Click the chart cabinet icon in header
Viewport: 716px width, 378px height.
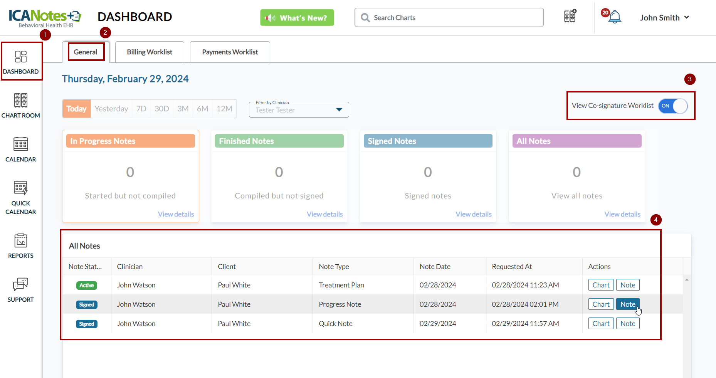570,17
